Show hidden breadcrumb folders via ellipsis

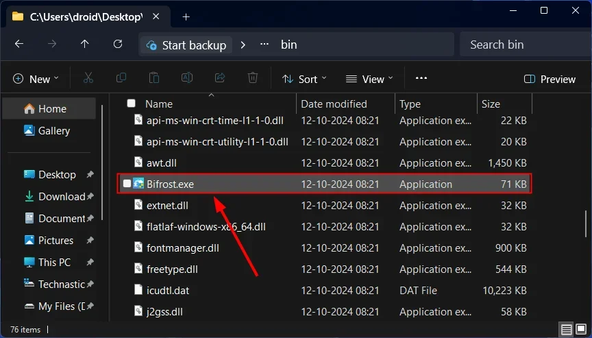tap(264, 45)
